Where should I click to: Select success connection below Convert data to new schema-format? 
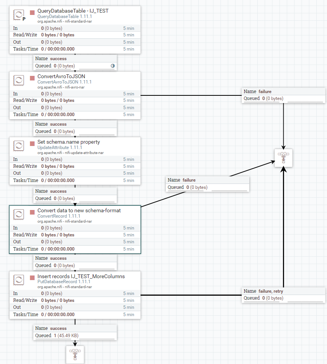75,262
